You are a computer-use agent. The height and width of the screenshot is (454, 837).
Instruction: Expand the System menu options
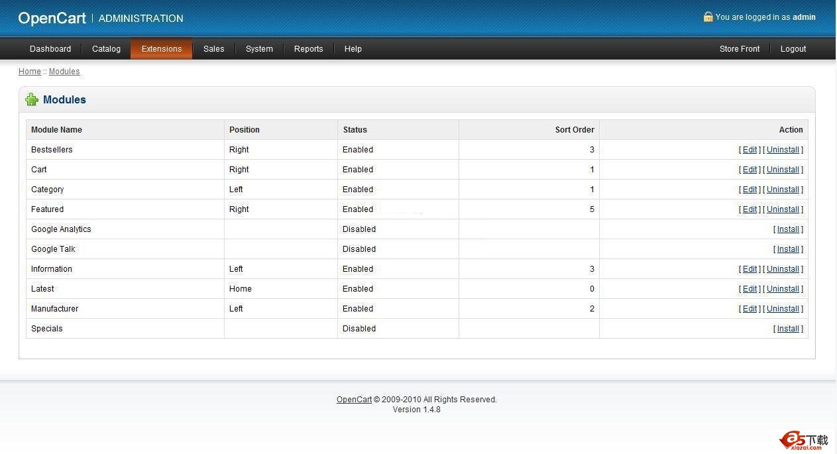(259, 48)
